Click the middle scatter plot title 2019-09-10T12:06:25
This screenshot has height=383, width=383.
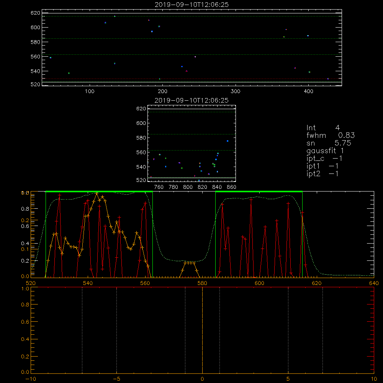(191, 100)
